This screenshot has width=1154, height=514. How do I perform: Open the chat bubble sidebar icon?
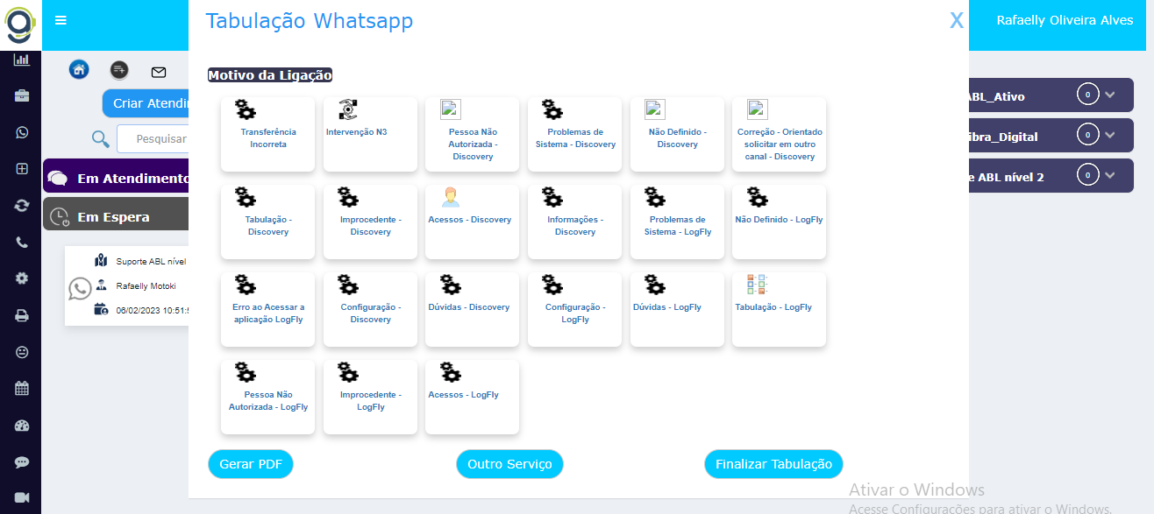tap(21, 462)
